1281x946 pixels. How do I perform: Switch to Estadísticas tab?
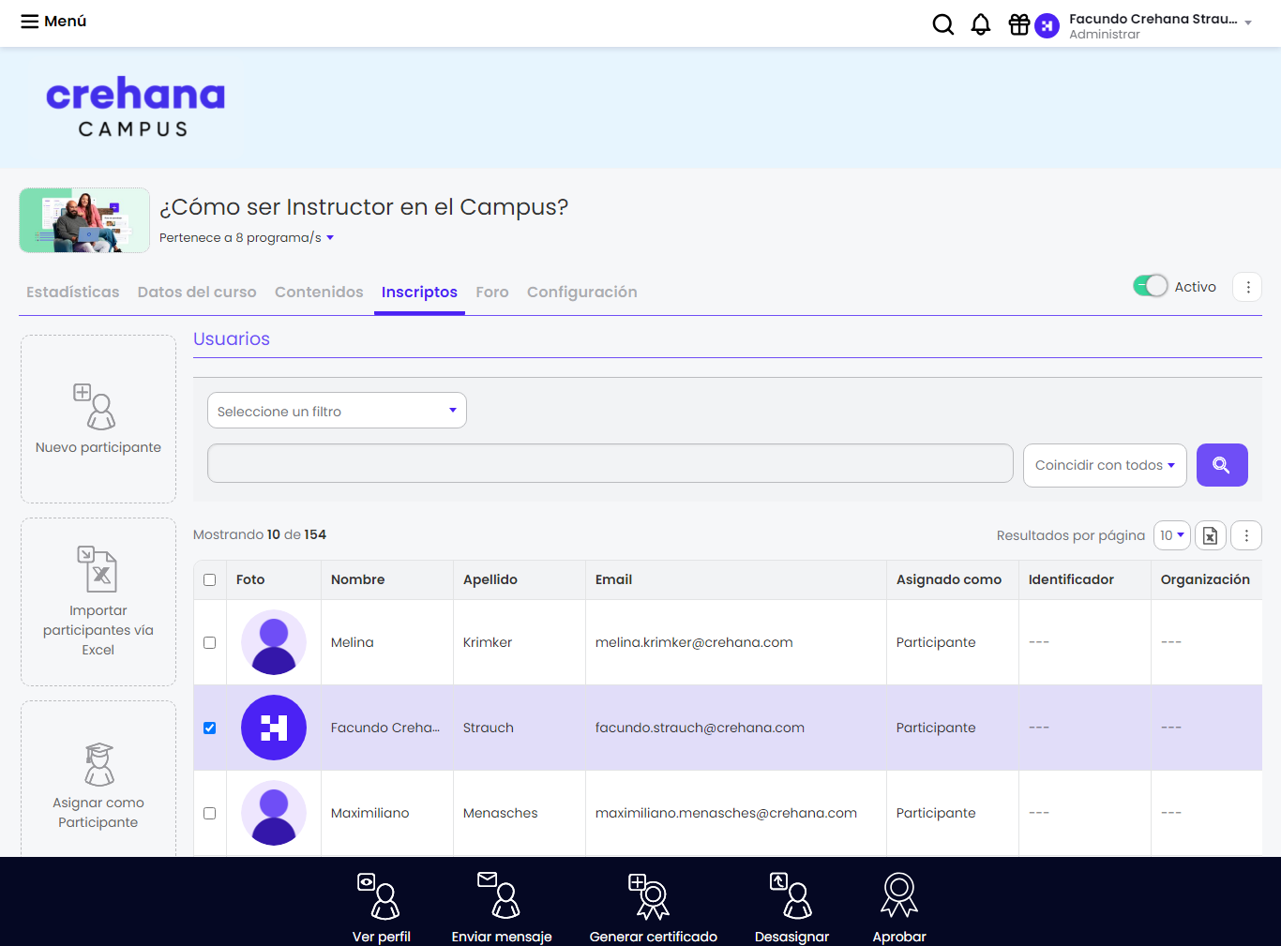pos(73,293)
